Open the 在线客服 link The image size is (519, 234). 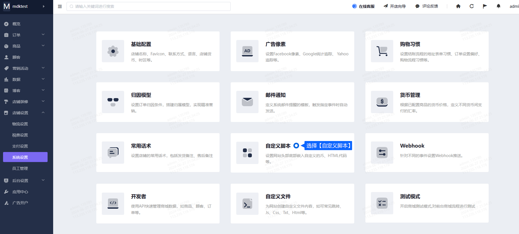363,6
